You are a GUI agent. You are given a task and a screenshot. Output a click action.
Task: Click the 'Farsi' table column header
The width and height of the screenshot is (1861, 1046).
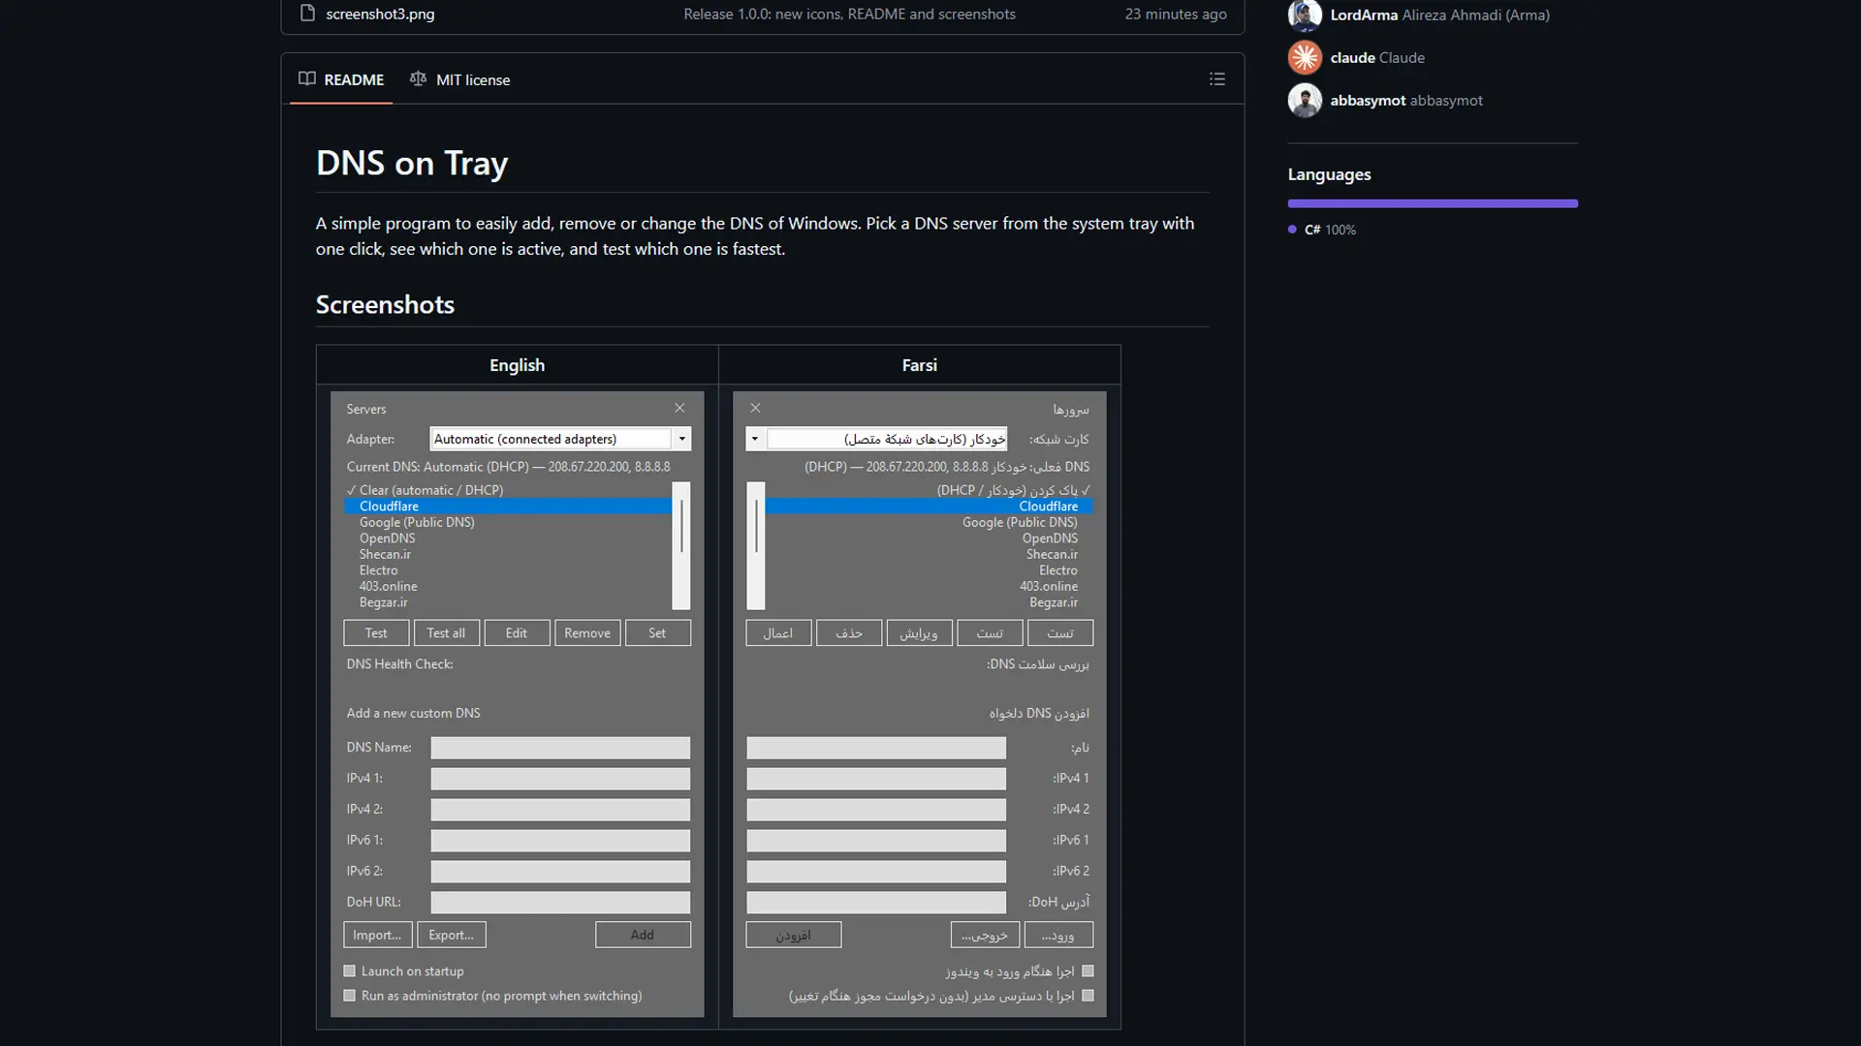click(919, 365)
